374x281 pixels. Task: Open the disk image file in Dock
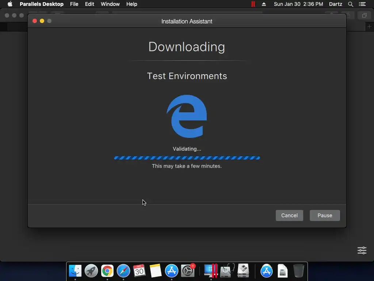pos(282,271)
